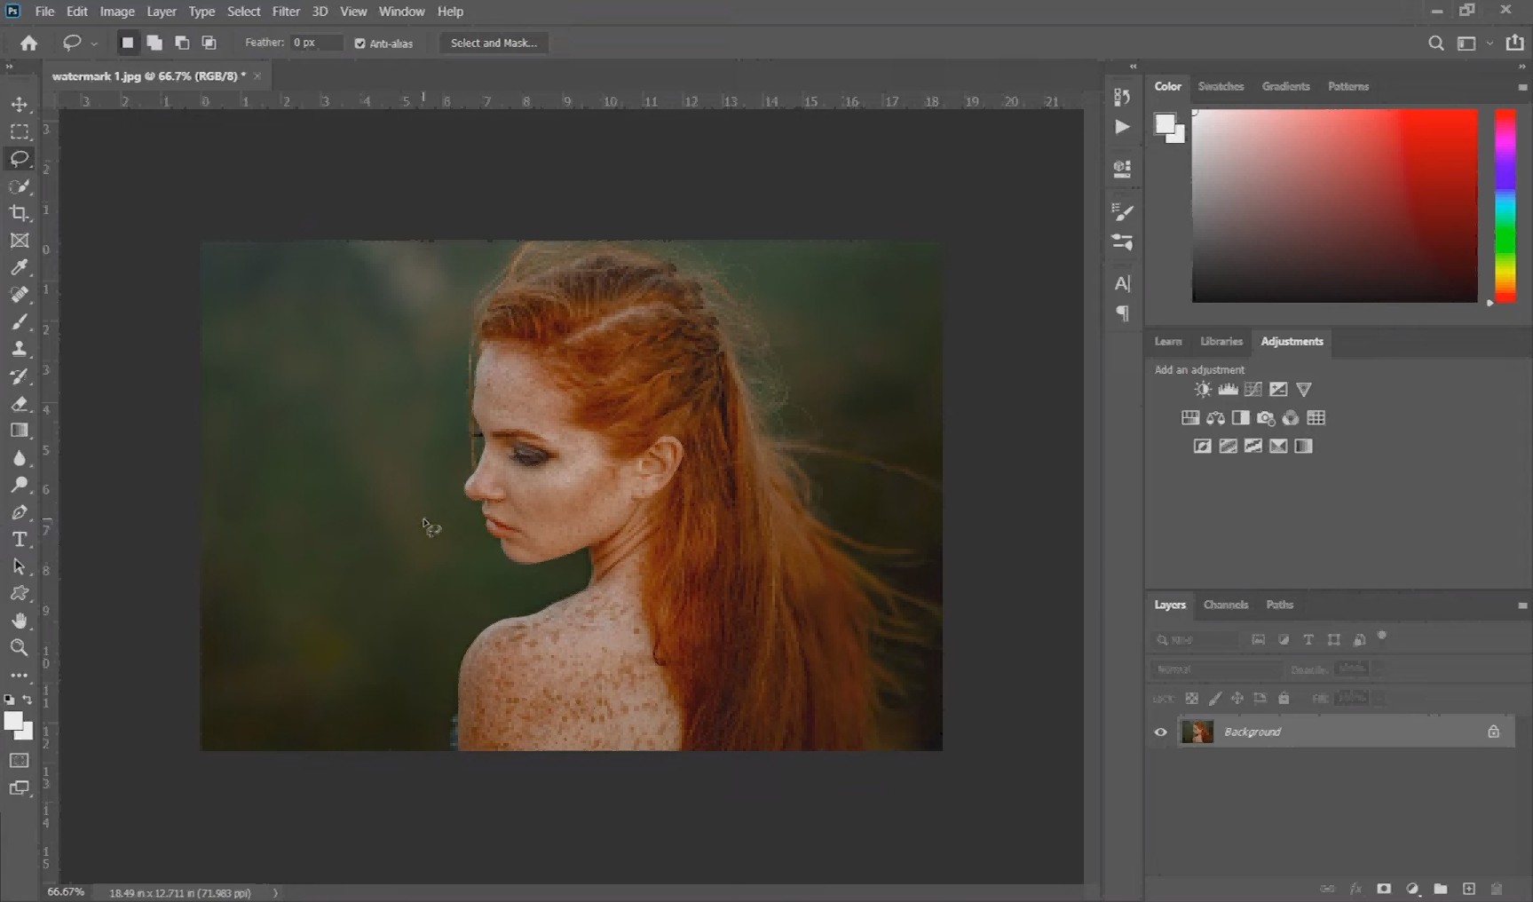1533x902 pixels.
Task: Add a Curves adjustment
Action: pyautogui.click(x=1253, y=390)
